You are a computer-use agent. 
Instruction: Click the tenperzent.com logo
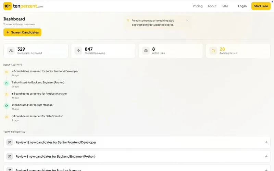coord(23,6)
